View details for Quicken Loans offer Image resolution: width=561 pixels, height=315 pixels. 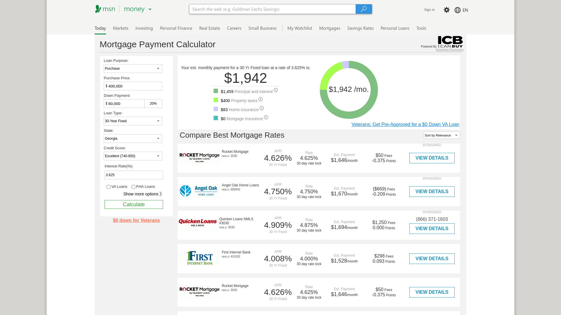[432, 229]
